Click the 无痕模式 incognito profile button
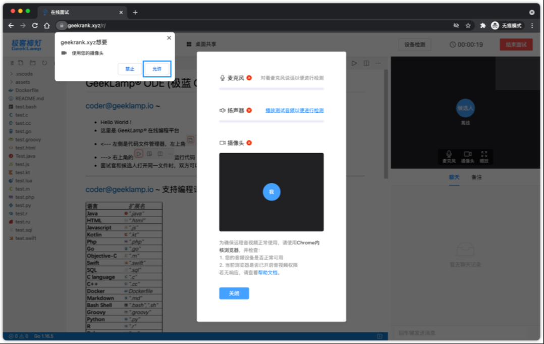This screenshot has width=544, height=344. 507,25
